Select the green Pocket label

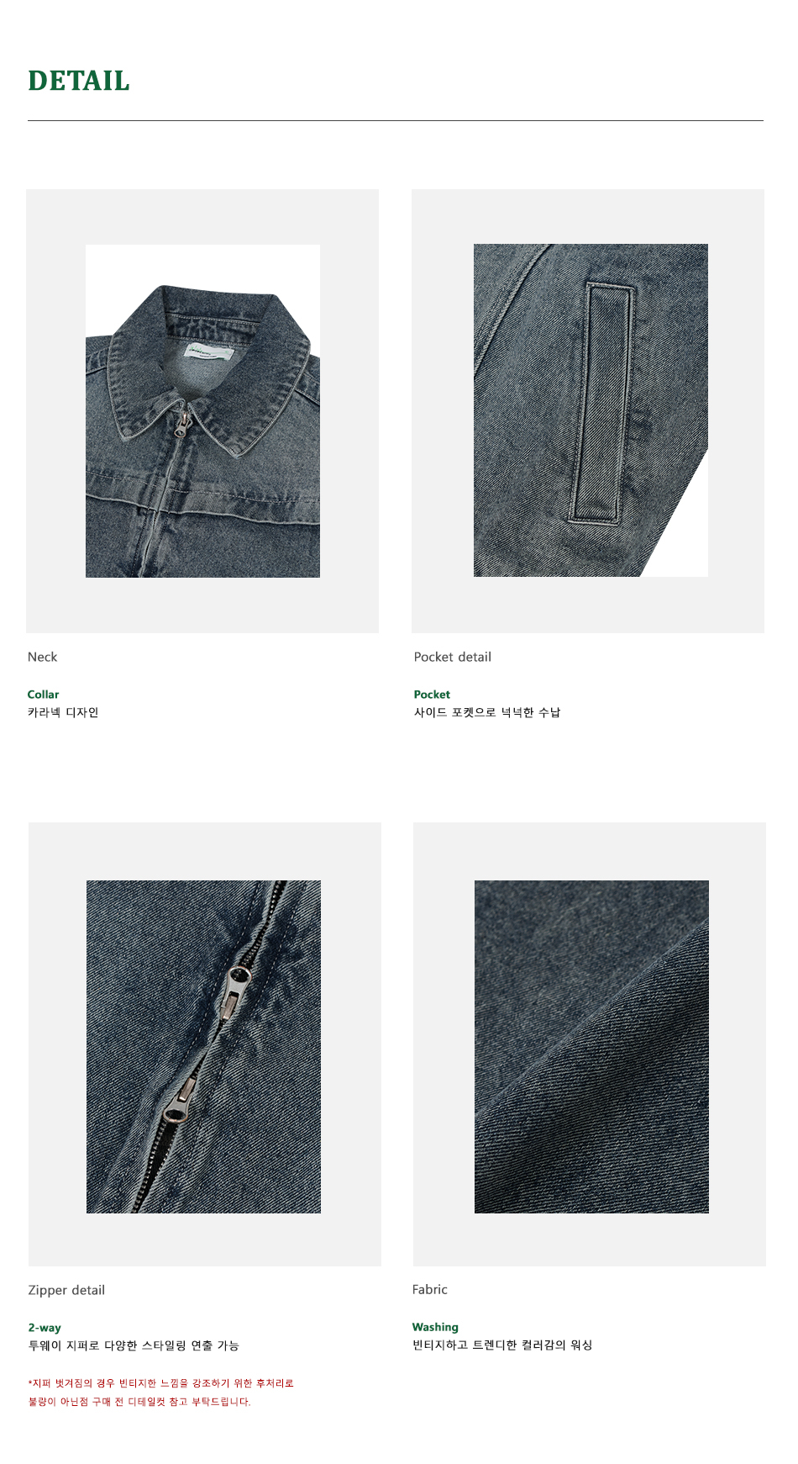(x=432, y=695)
